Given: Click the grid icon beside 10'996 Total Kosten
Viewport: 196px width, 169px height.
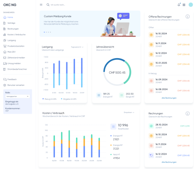Looking at the screenshot, I should tap(113, 126).
